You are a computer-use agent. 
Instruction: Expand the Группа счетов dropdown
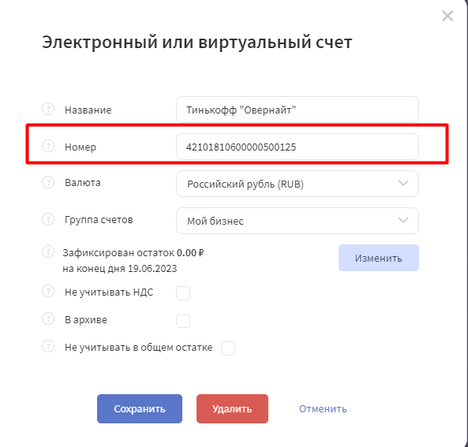[x=298, y=221]
